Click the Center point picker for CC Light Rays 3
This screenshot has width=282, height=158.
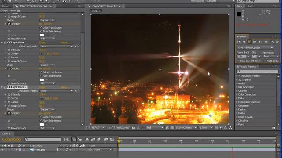[41, 54]
